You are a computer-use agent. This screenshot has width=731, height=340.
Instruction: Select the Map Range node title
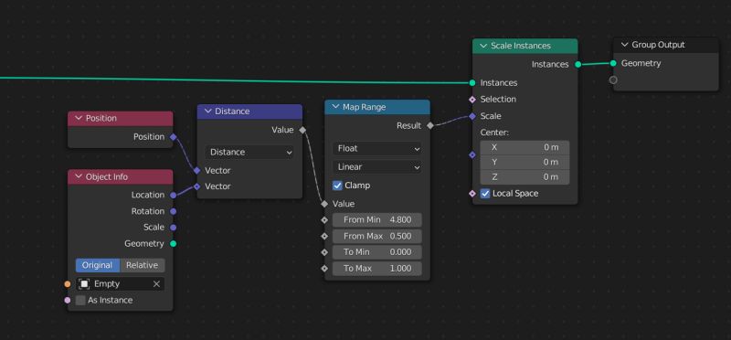(x=364, y=107)
